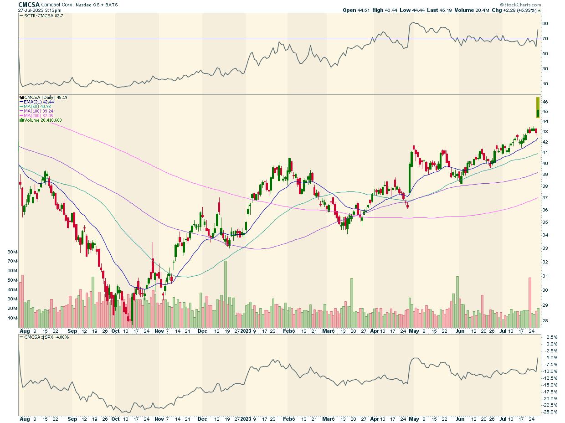Select the MA(100) 39.24 legend label
The height and width of the screenshot is (423, 565).
click(x=41, y=110)
